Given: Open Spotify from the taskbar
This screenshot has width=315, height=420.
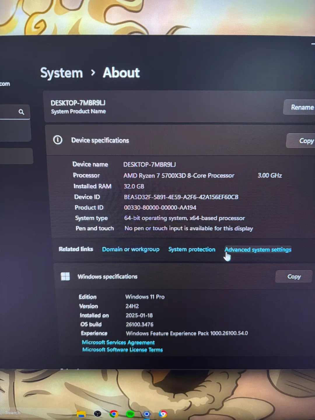Looking at the screenshot, I should [130, 414].
